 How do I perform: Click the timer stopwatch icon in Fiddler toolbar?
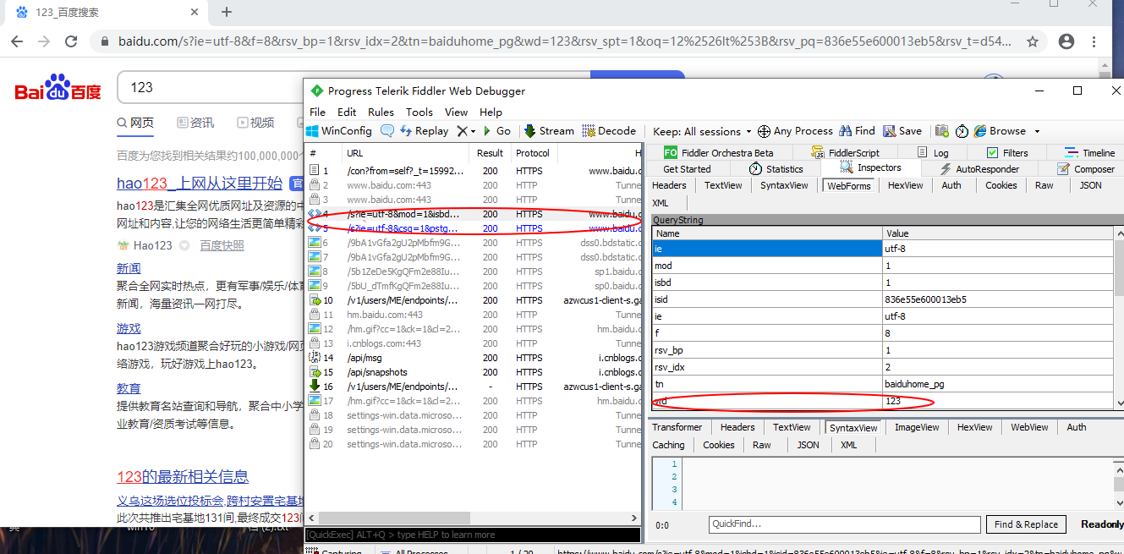pos(962,131)
